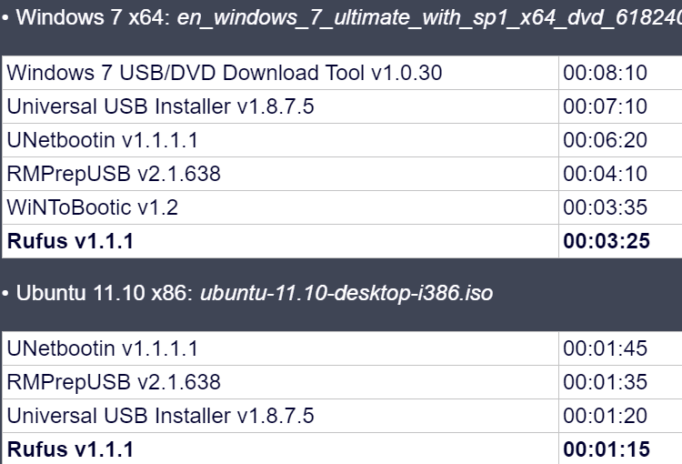The image size is (682, 464).
Task: Click UNetbootin v1.1.1.1 in the Windows 7 table
Action: click(x=102, y=140)
